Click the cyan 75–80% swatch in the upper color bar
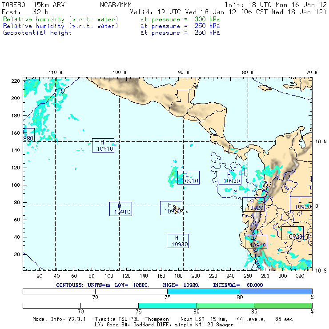The height and width of the screenshot is (329, 329). tap(204, 292)
